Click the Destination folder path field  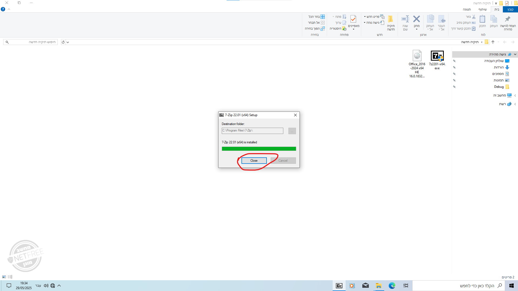252,131
